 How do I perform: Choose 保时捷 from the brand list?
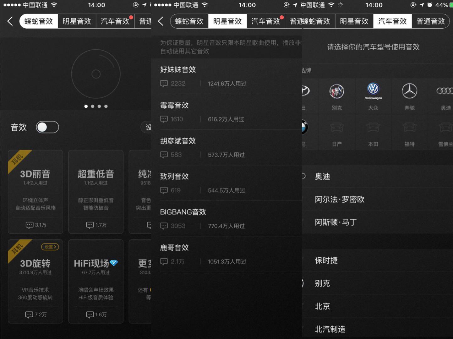coord(326,260)
